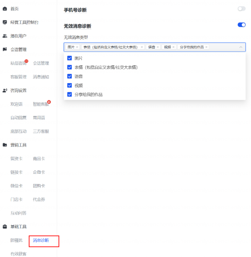Go to 常用语
251x257 pixels.
click(x=39, y=118)
